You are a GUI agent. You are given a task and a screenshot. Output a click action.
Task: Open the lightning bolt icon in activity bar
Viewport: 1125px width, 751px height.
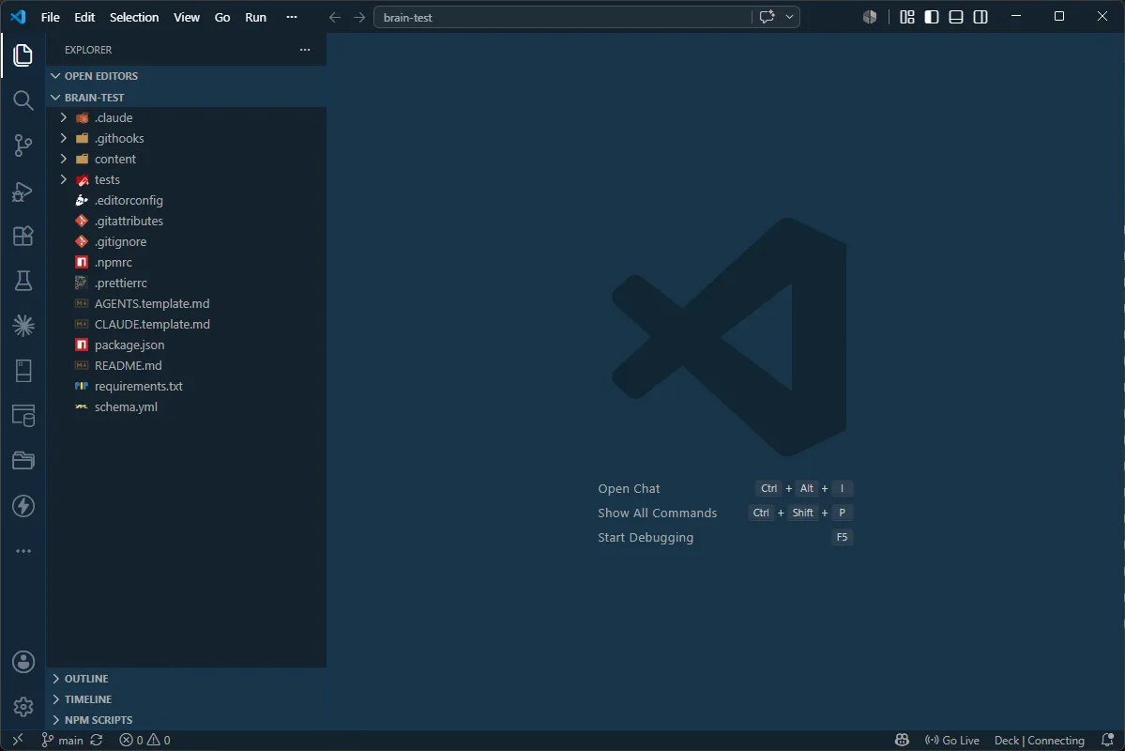tap(23, 506)
